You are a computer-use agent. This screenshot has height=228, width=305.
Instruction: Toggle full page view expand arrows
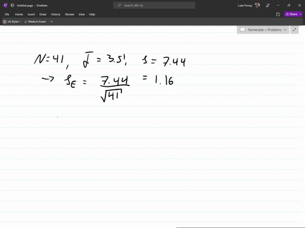(x=294, y=30)
